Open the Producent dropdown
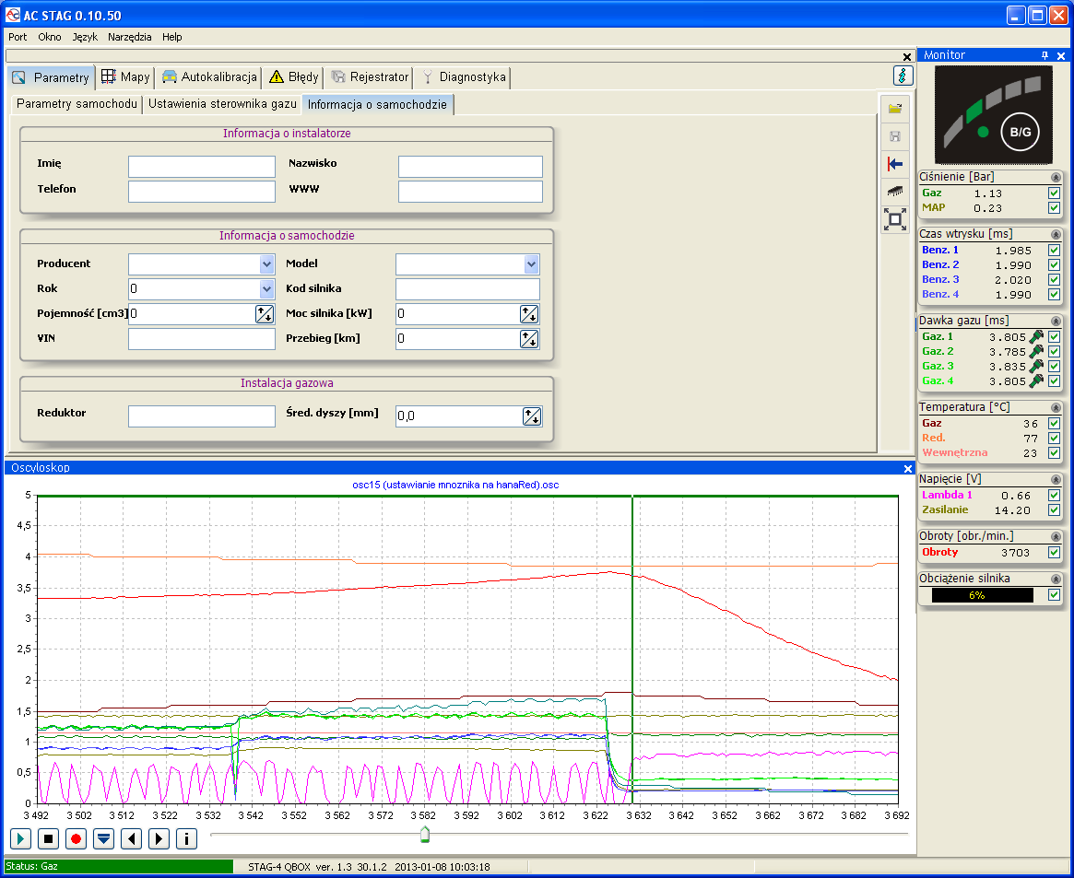Screen dimensions: 1074x878 point(266,264)
